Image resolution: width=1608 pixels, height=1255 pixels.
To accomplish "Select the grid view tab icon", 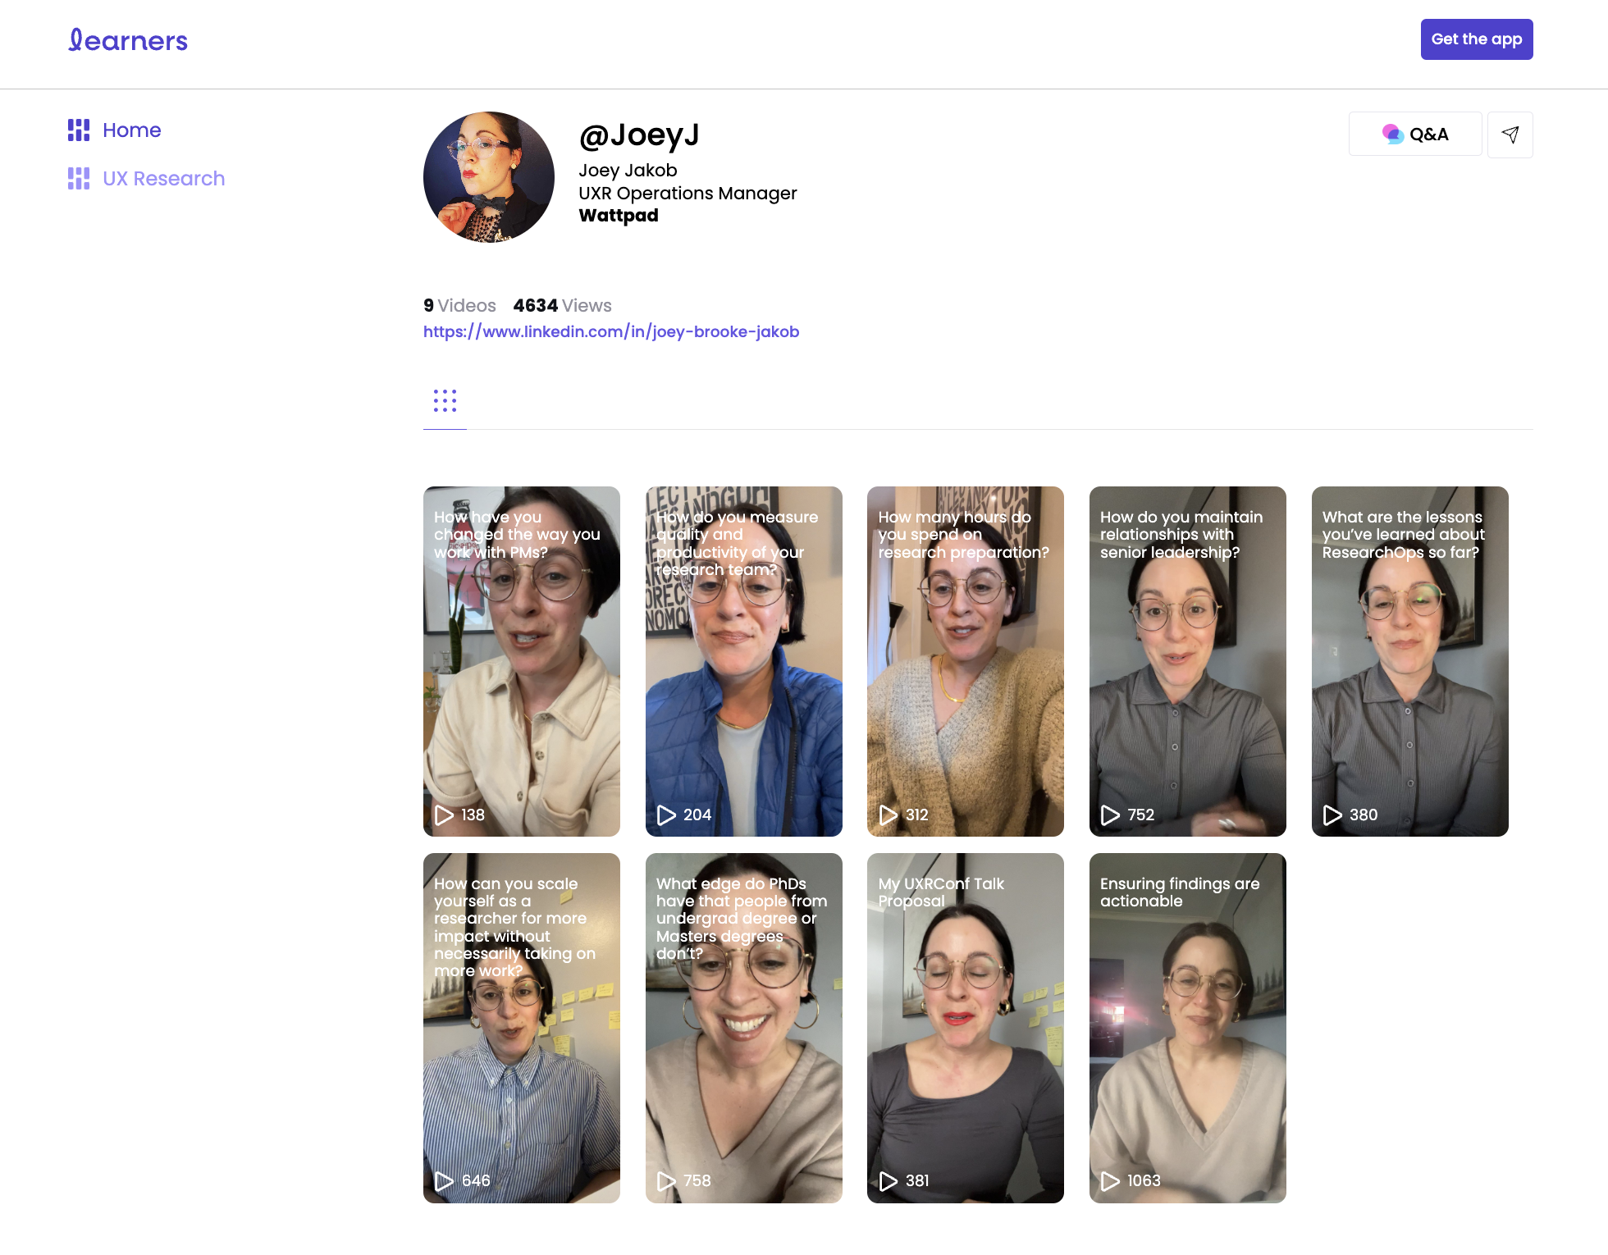I will point(445,401).
